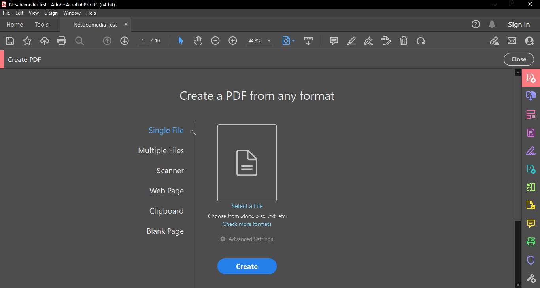Open the Protect shield tool in sidebar

point(531,260)
